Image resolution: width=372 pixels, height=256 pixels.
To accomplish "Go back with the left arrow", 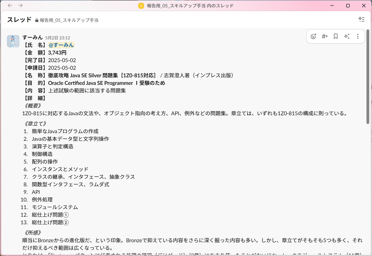I will coord(10,5).
